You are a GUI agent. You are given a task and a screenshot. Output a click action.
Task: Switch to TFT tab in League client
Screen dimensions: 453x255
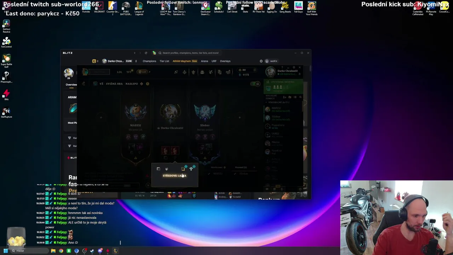[129, 72]
